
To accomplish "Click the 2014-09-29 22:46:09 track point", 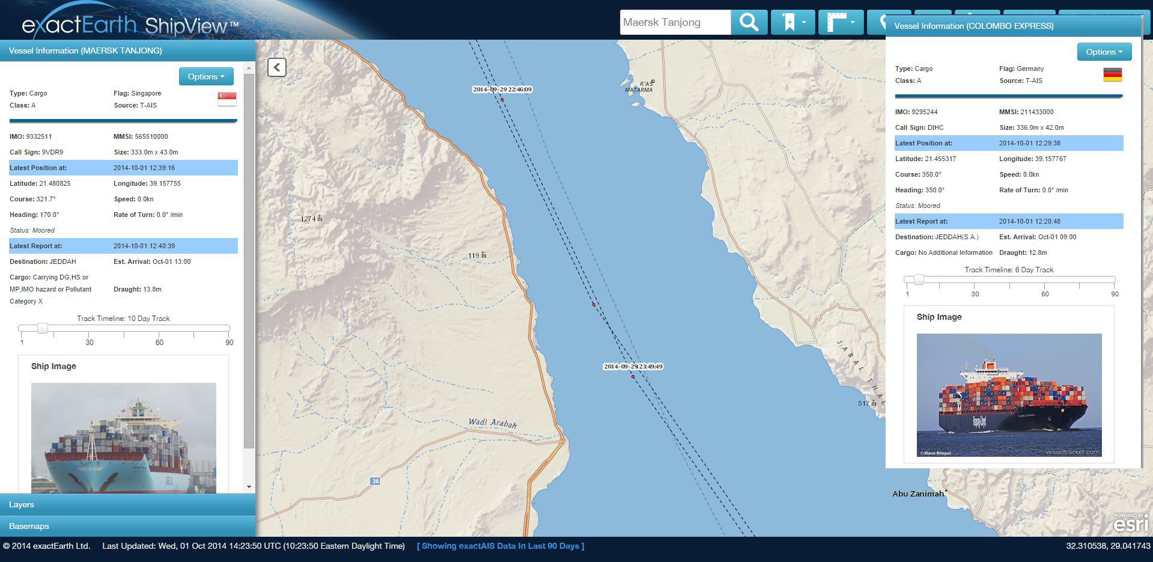I will click(502, 100).
